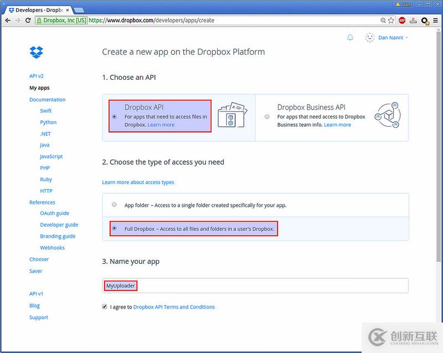Open the Blog link in sidebar

point(34,306)
